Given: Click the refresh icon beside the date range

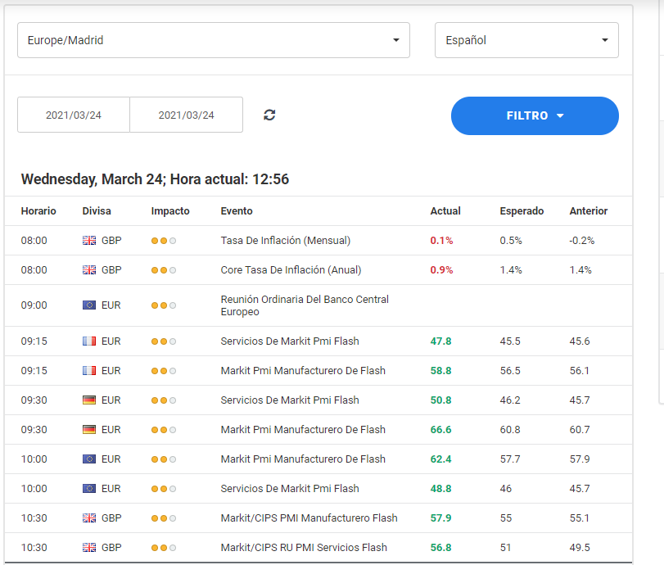Looking at the screenshot, I should pyautogui.click(x=269, y=115).
